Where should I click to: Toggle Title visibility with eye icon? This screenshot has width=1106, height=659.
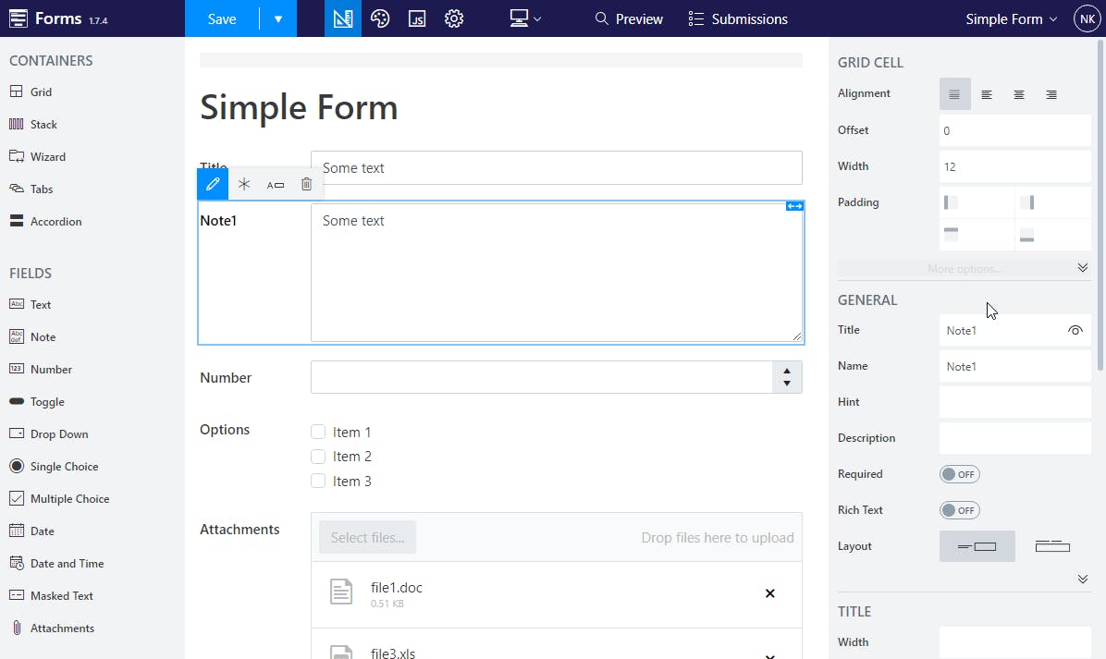pyautogui.click(x=1075, y=330)
